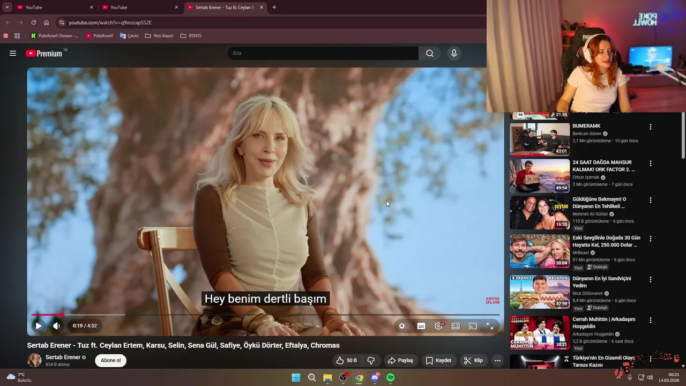This screenshot has width=686, height=386.
Task: Mute the video volume speaker icon
Action: [x=56, y=325]
